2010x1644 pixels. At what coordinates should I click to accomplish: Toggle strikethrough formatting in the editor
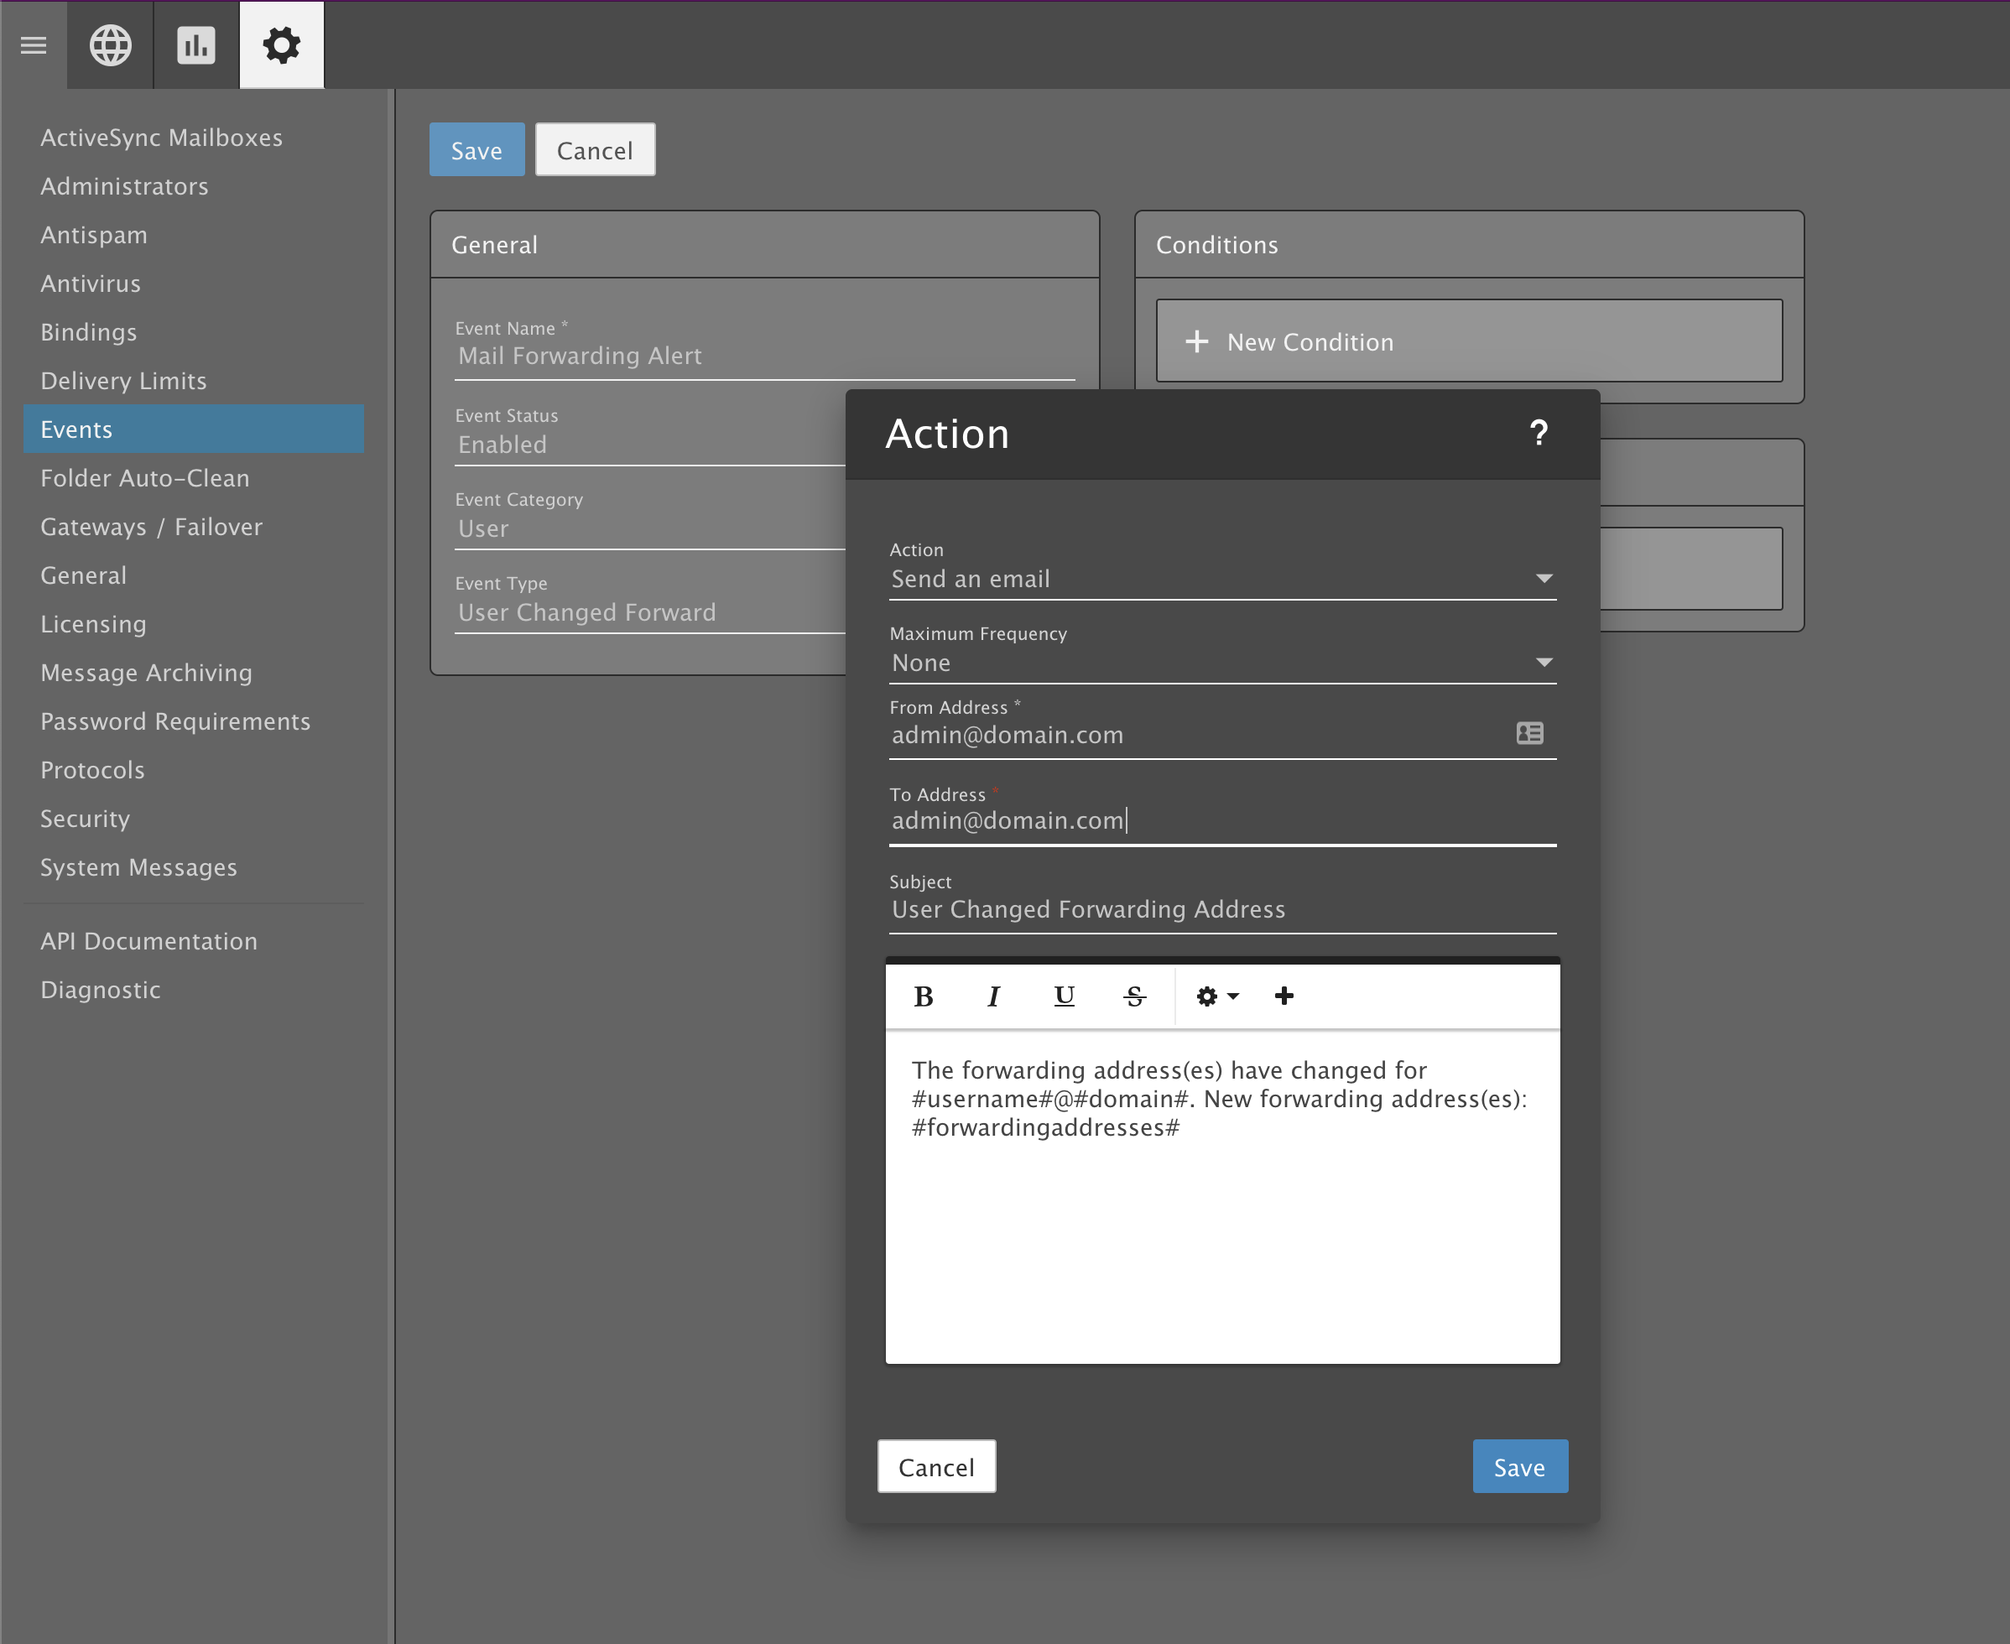tap(1134, 996)
